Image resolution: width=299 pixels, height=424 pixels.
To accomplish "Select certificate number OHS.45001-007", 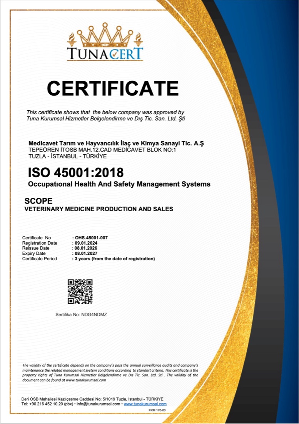I will (91, 238).
